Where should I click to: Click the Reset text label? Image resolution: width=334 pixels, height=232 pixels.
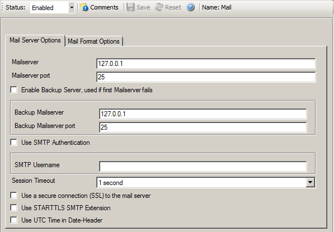pos(173,7)
